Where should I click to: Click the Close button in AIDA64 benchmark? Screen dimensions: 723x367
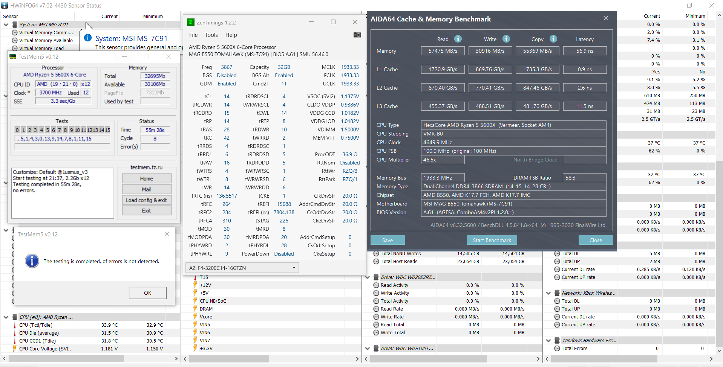596,240
